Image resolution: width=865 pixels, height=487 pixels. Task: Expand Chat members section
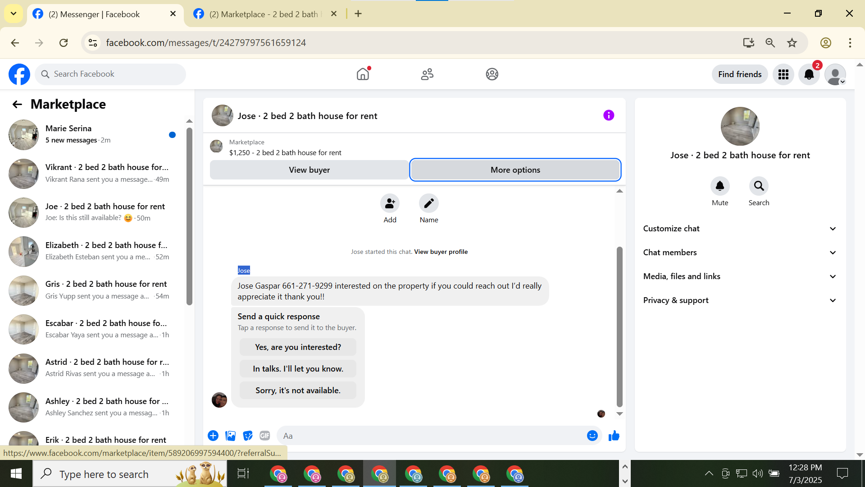point(739,253)
